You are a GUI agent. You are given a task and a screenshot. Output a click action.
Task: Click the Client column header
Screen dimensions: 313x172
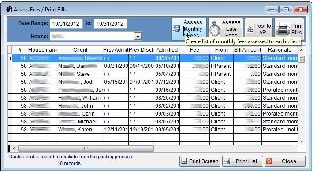click(x=80, y=50)
